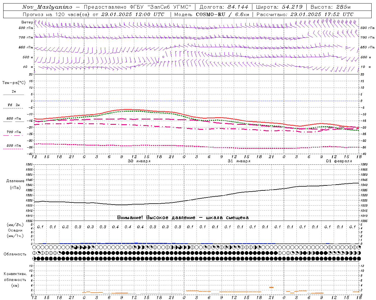Click the red line sample under 2м legend

coord(14,95)
